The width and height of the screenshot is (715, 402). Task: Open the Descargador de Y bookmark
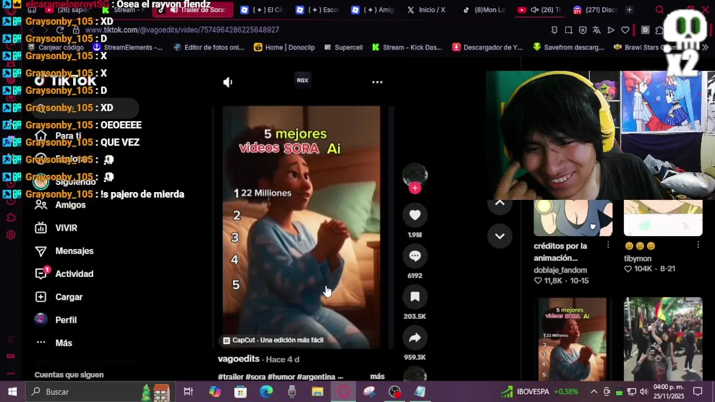point(488,47)
